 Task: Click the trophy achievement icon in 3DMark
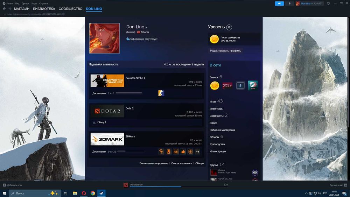161,152
